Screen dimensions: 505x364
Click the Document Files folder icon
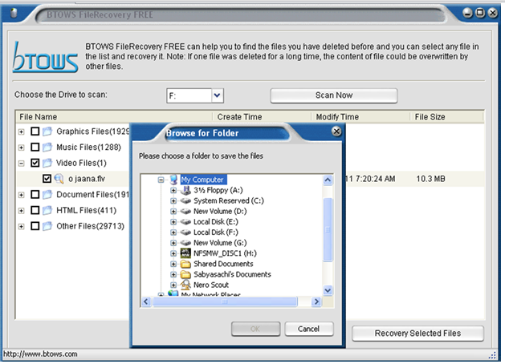pos(47,194)
